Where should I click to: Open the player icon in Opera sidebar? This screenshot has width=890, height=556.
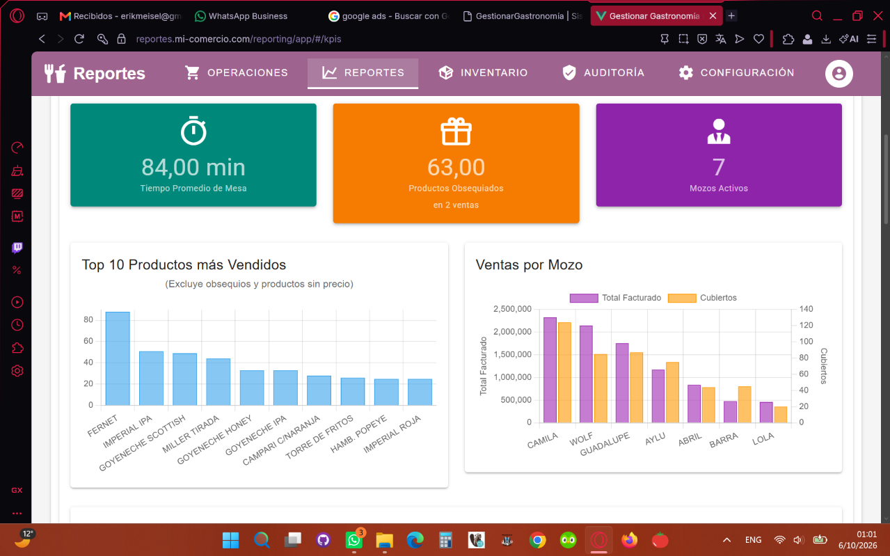tap(17, 302)
